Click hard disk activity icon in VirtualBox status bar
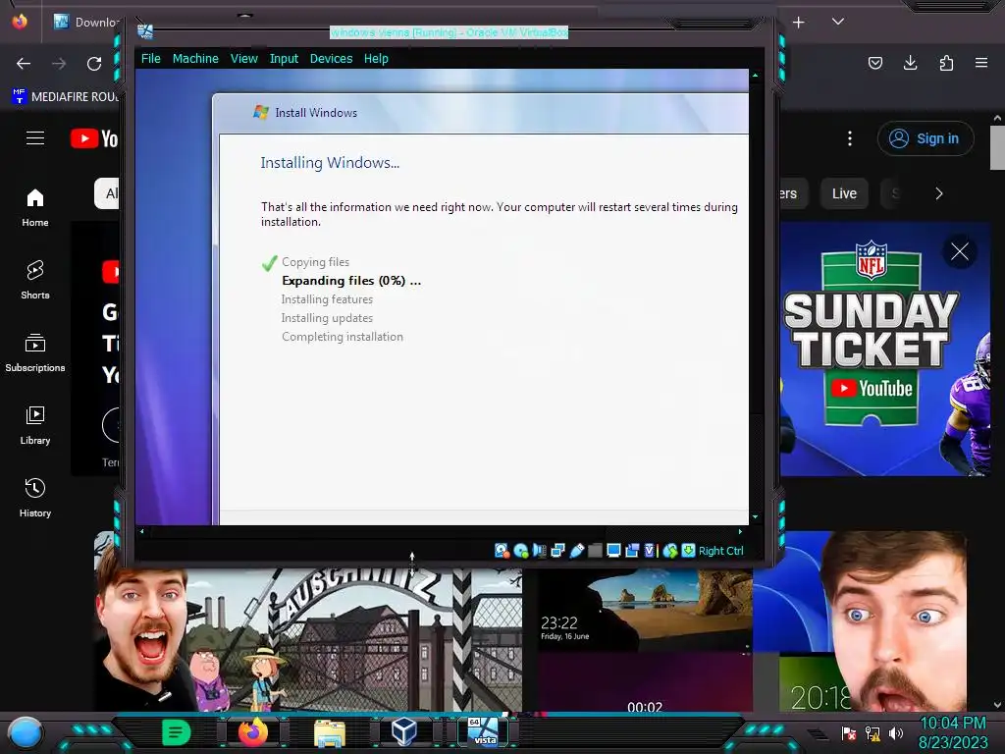This screenshot has width=1005, height=754. click(502, 550)
